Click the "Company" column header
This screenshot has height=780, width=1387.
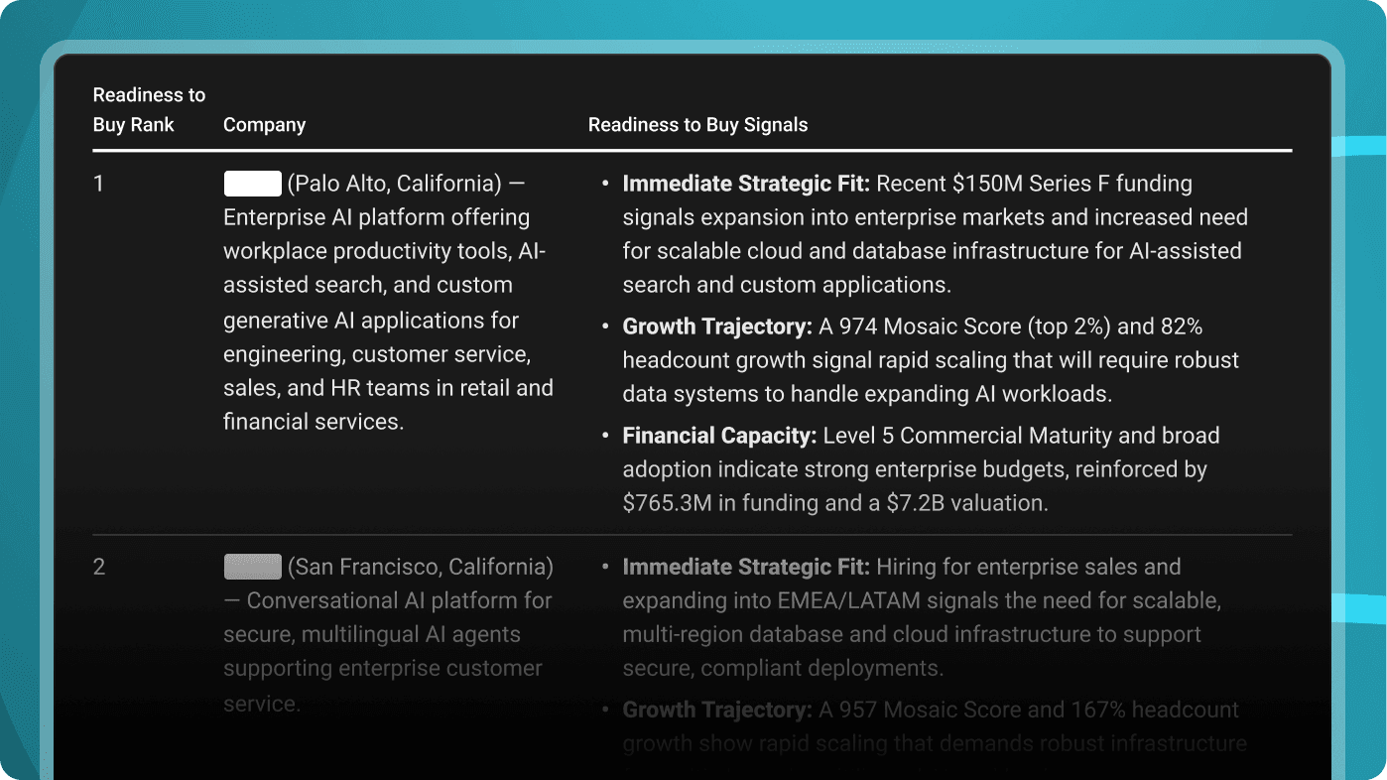[264, 125]
